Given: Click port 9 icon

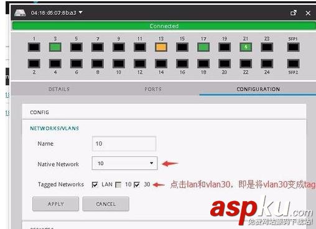Looking at the screenshot, I should tap(119, 47).
